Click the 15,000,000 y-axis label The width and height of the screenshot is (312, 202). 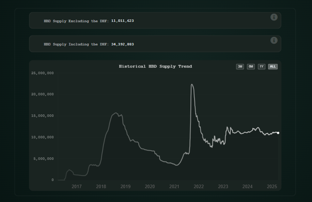click(42, 116)
